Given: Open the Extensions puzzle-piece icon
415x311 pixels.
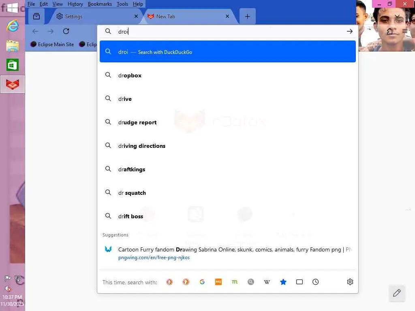Looking at the screenshot, I should (x=389, y=32).
